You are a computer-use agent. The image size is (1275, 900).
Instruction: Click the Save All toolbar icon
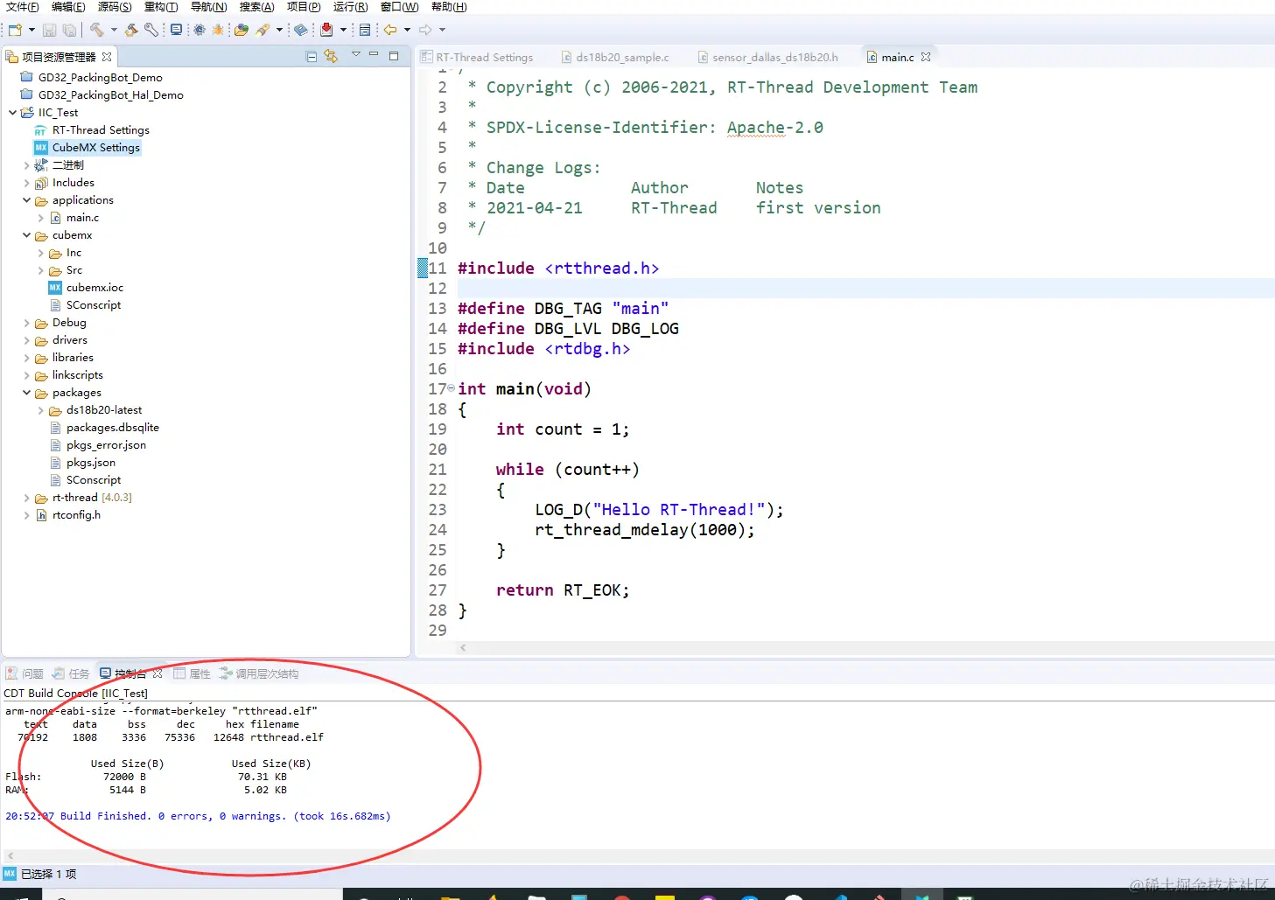pos(69,30)
